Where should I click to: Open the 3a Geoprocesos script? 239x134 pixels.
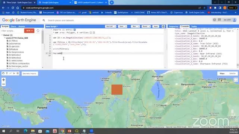coord(16,52)
